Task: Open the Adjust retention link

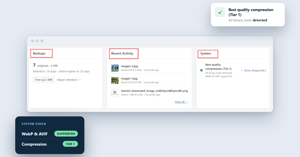Action: (x=69, y=80)
